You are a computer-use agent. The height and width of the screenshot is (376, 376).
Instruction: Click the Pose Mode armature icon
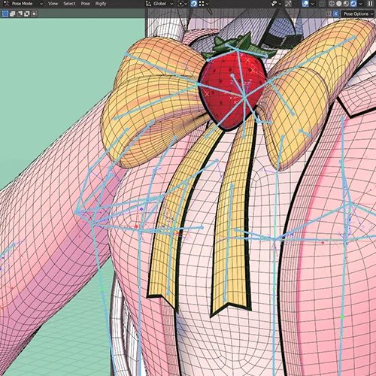7,4
